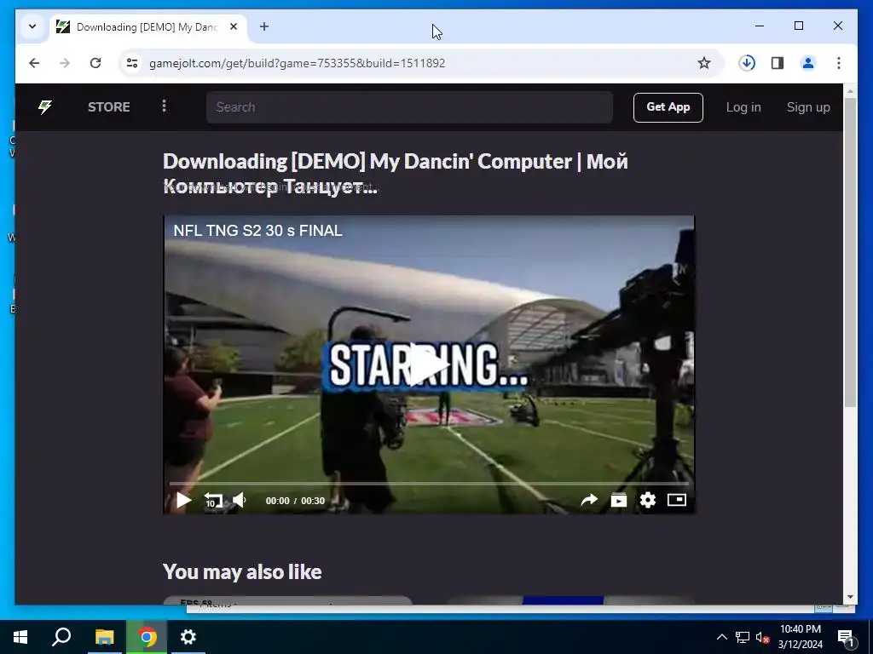
Task: Open Windows taskbar search
Action: [61, 637]
